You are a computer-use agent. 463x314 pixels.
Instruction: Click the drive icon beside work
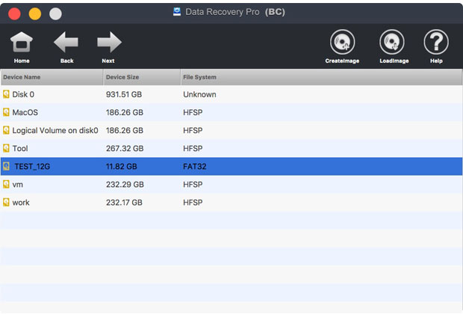[6, 203]
